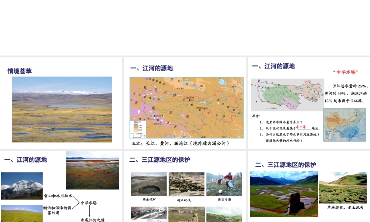Click the elevation legend on the plateau map
Screen dimensions: 370x222
[x=138, y=129]
